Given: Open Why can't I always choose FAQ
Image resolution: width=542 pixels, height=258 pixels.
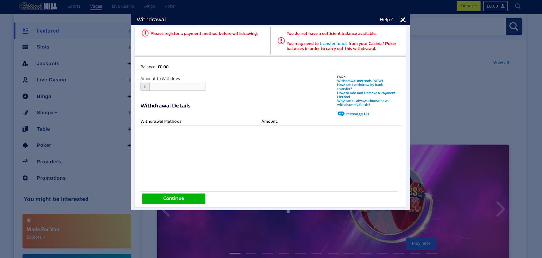Looking at the screenshot, I should point(363,103).
